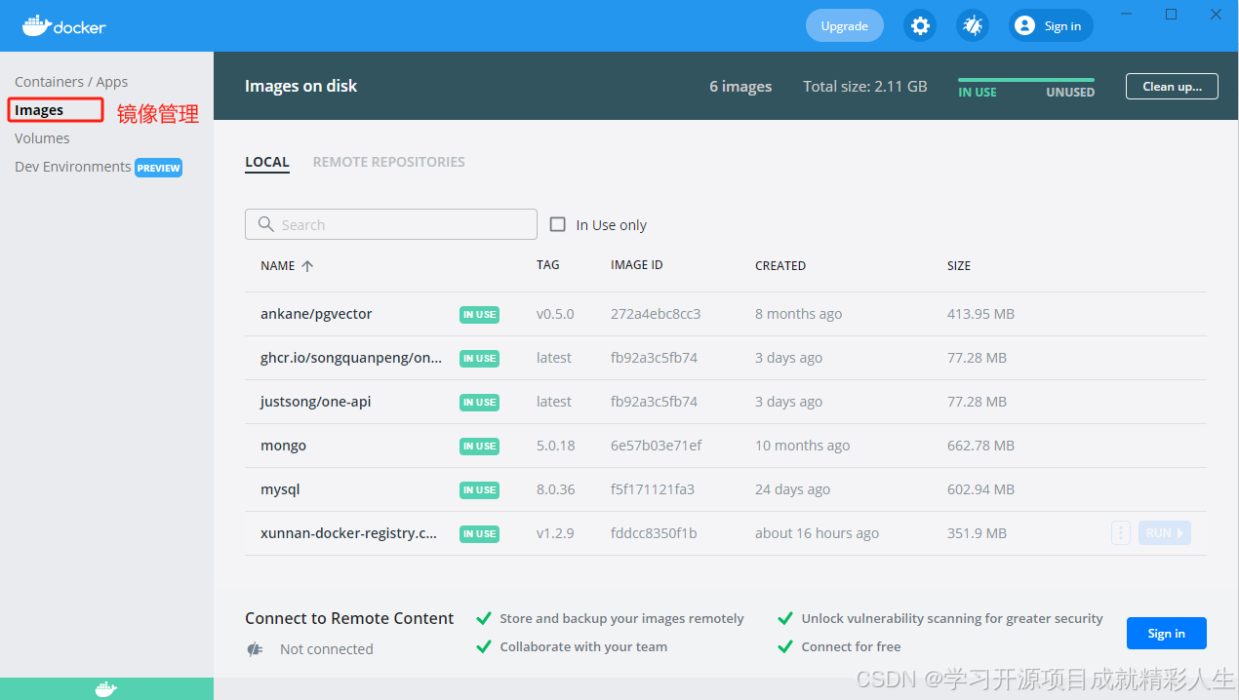Viewport: 1239px width, 700px height.
Task: Click the Not connected plug icon
Action: 256,649
